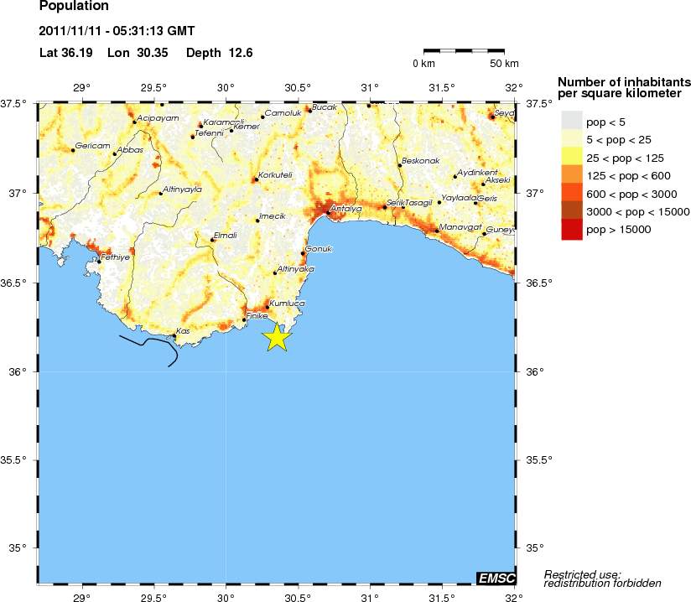The width and height of the screenshot is (691, 602).
Task: Click the Kas town marker
Action: (x=174, y=335)
